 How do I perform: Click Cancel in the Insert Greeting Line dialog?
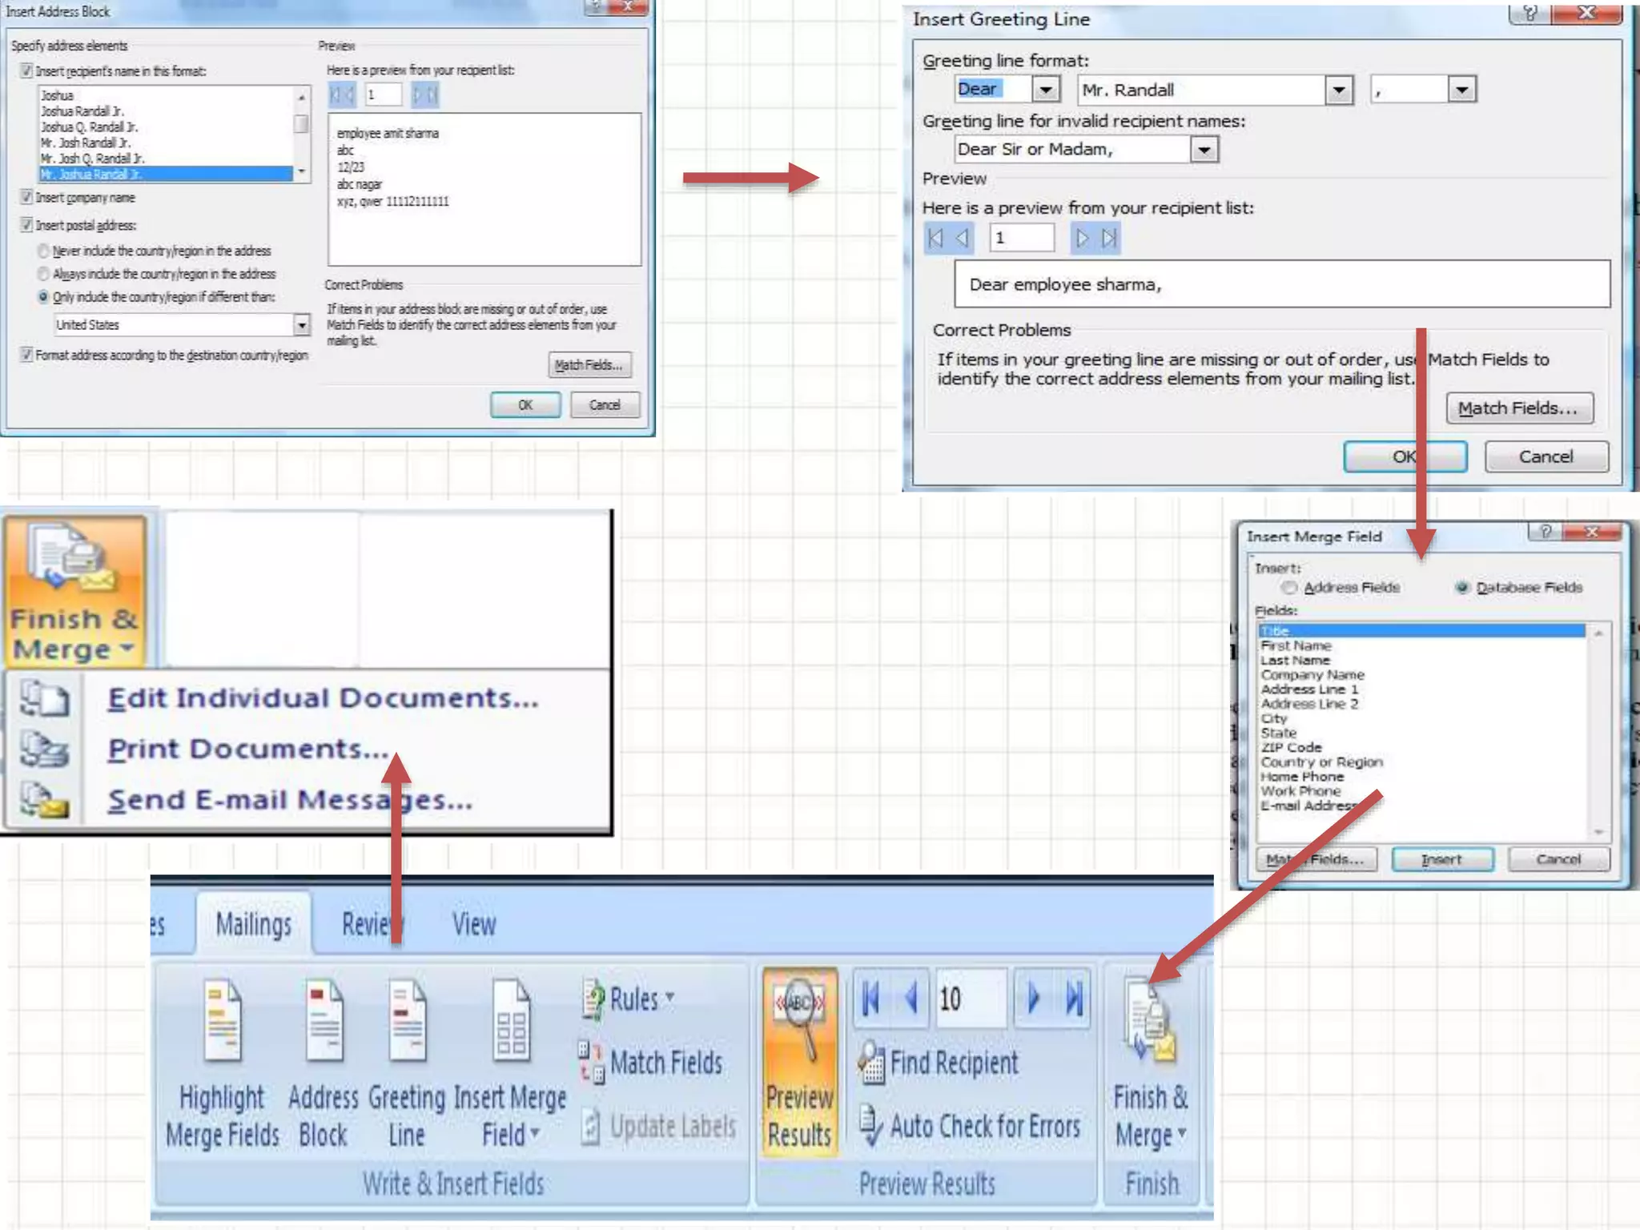coord(1546,456)
